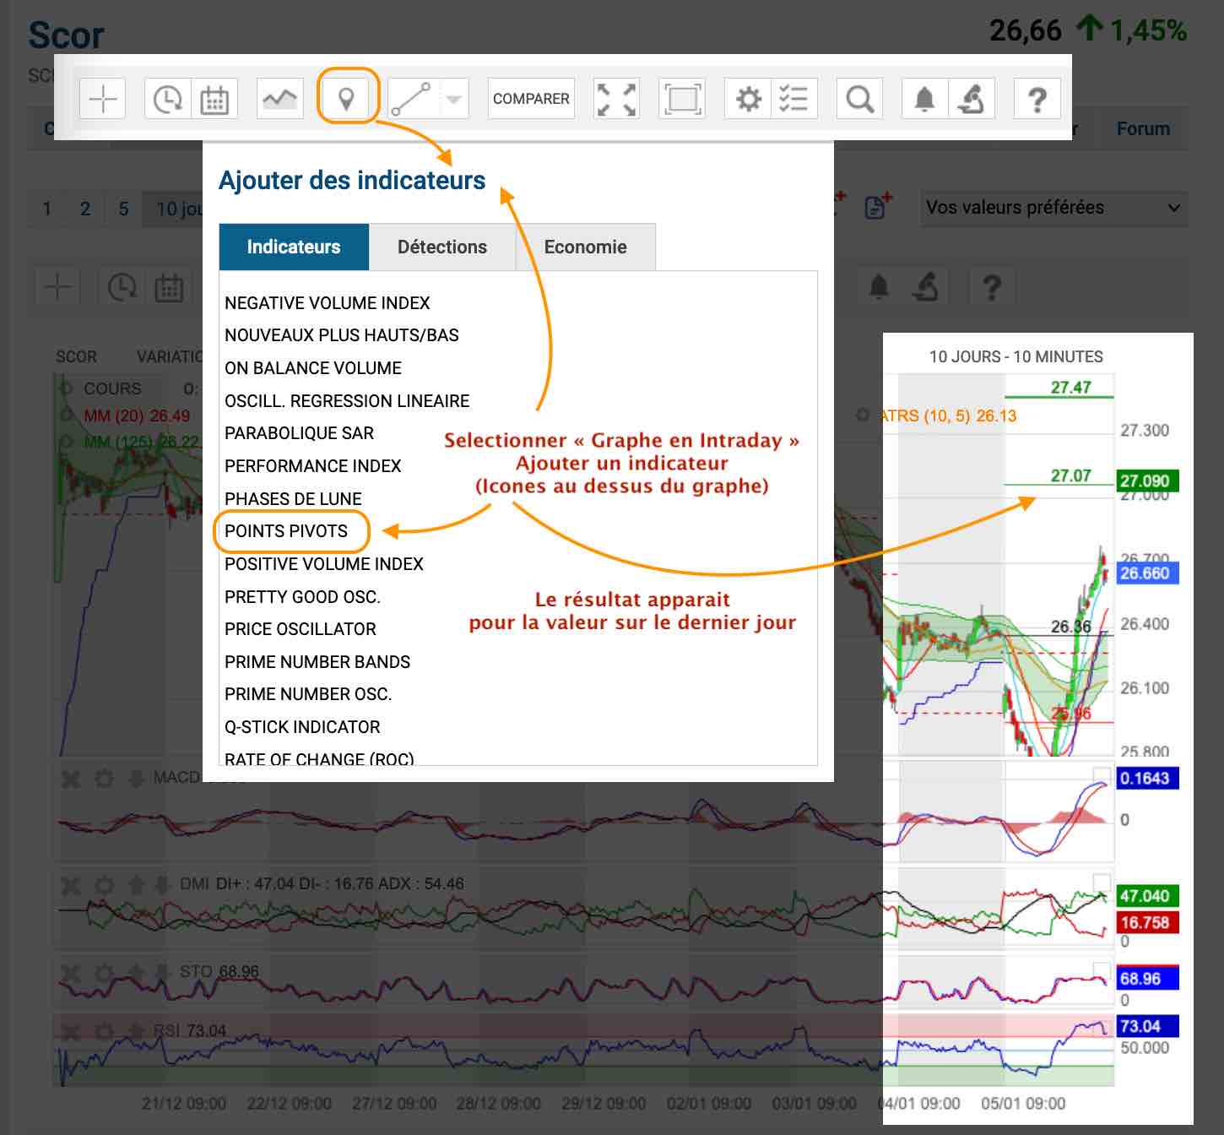
Task: Move the DMI panel up with arrow
Action: click(136, 885)
